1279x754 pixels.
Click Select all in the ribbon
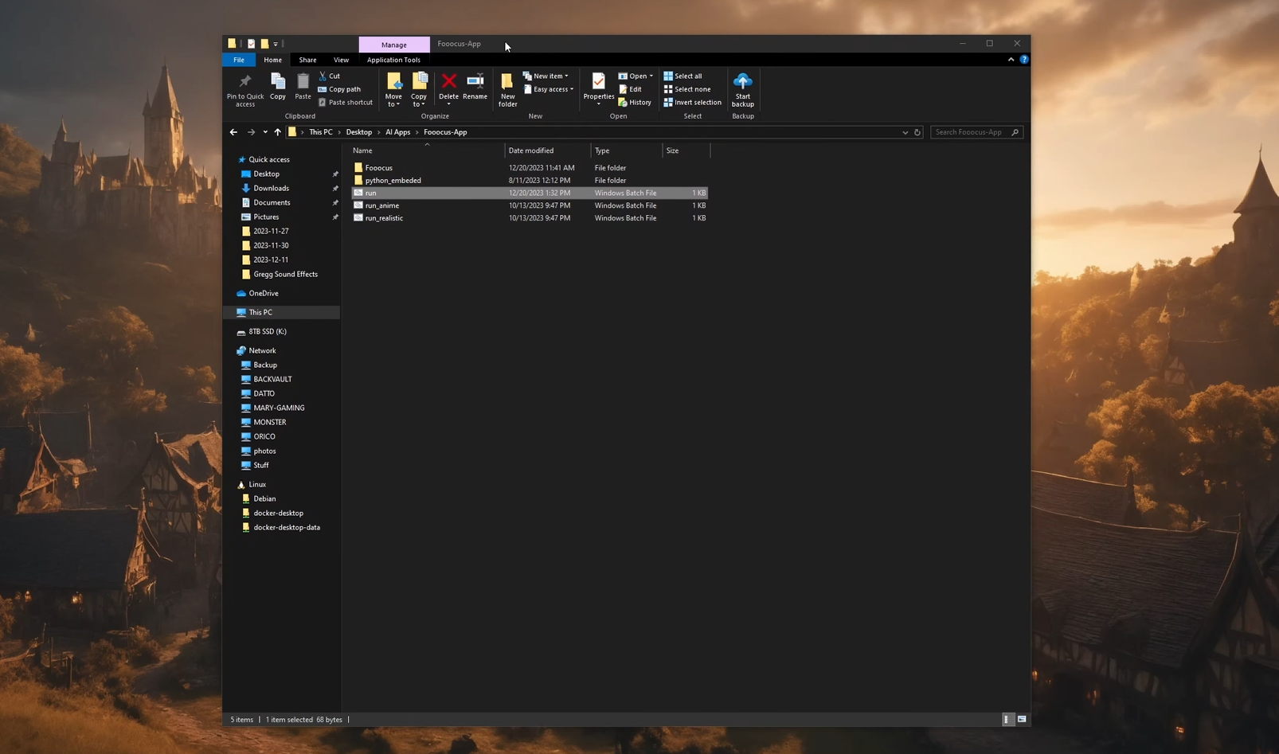coord(683,76)
